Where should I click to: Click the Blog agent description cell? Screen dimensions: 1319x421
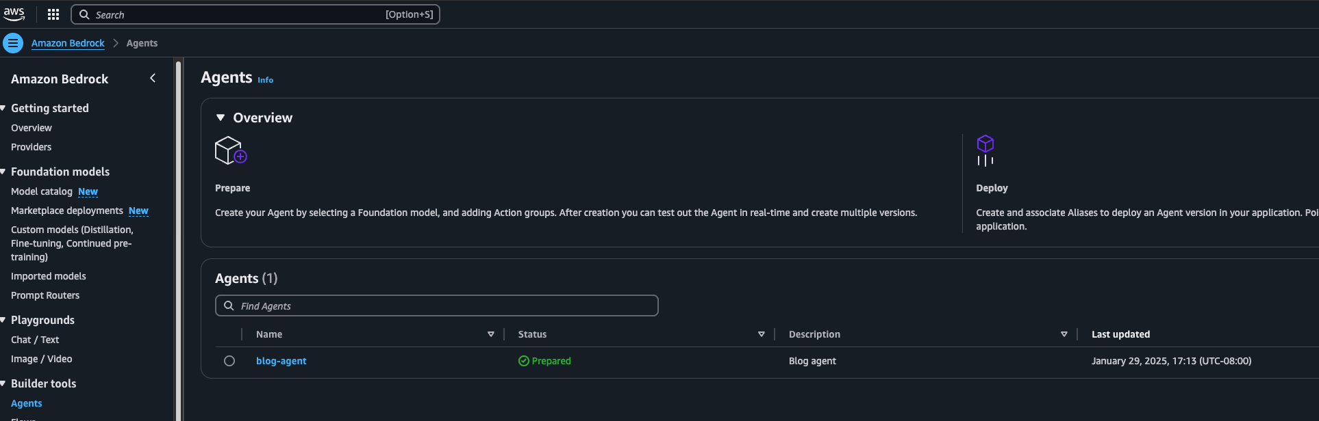tap(812, 361)
